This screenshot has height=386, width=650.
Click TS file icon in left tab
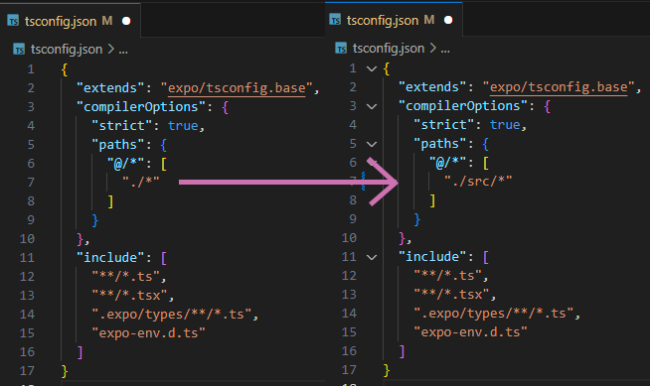coord(13,21)
